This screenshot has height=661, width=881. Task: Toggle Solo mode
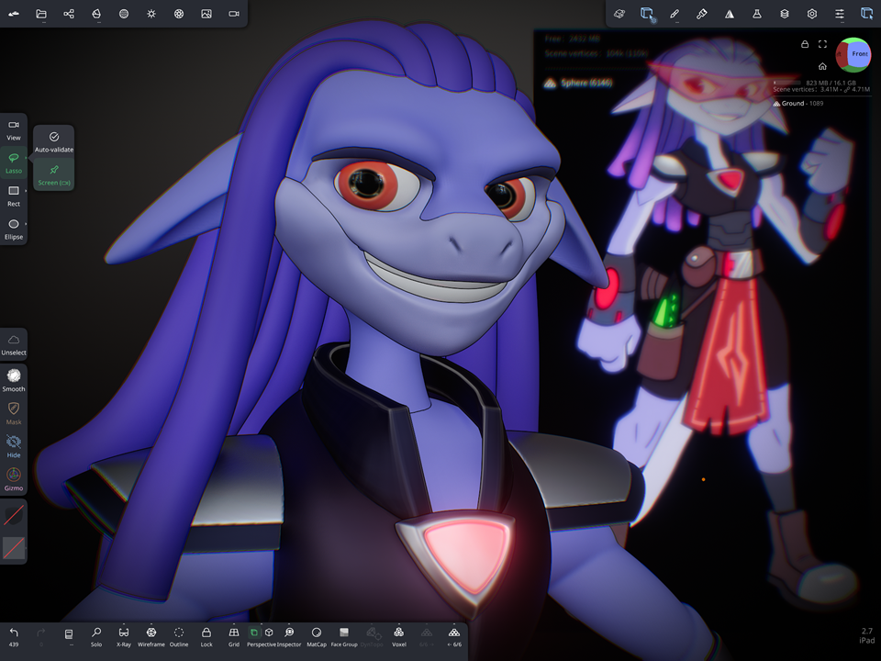coord(96,637)
